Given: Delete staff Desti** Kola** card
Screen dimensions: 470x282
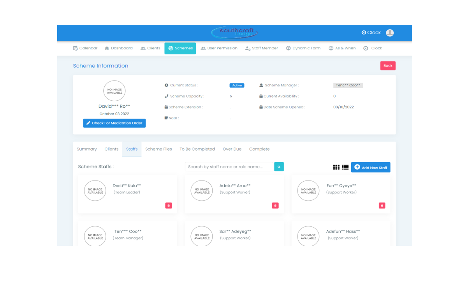Looking at the screenshot, I should [x=168, y=205].
